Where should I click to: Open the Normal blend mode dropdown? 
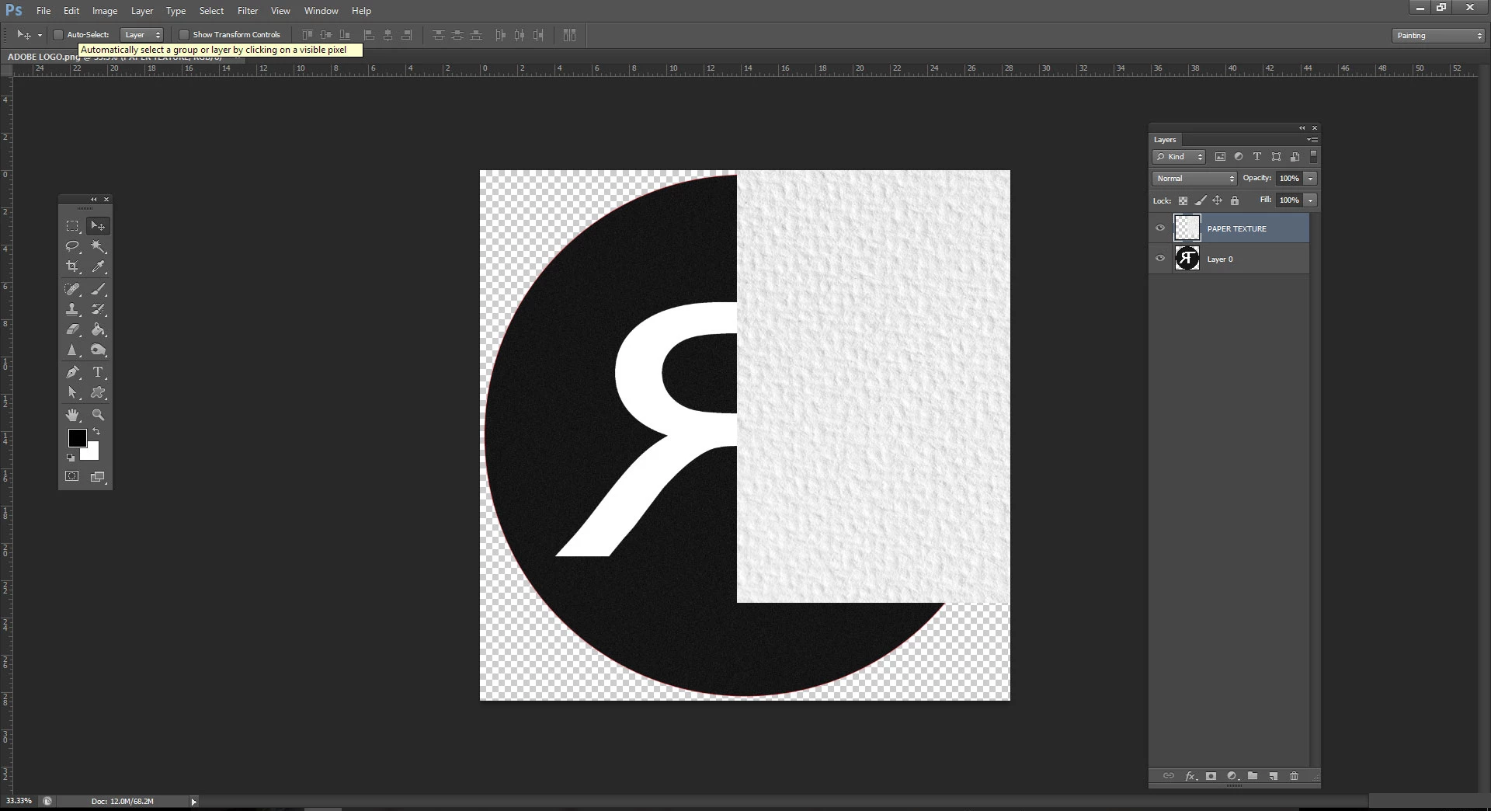pyautogui.click(x=1194, y=179)
